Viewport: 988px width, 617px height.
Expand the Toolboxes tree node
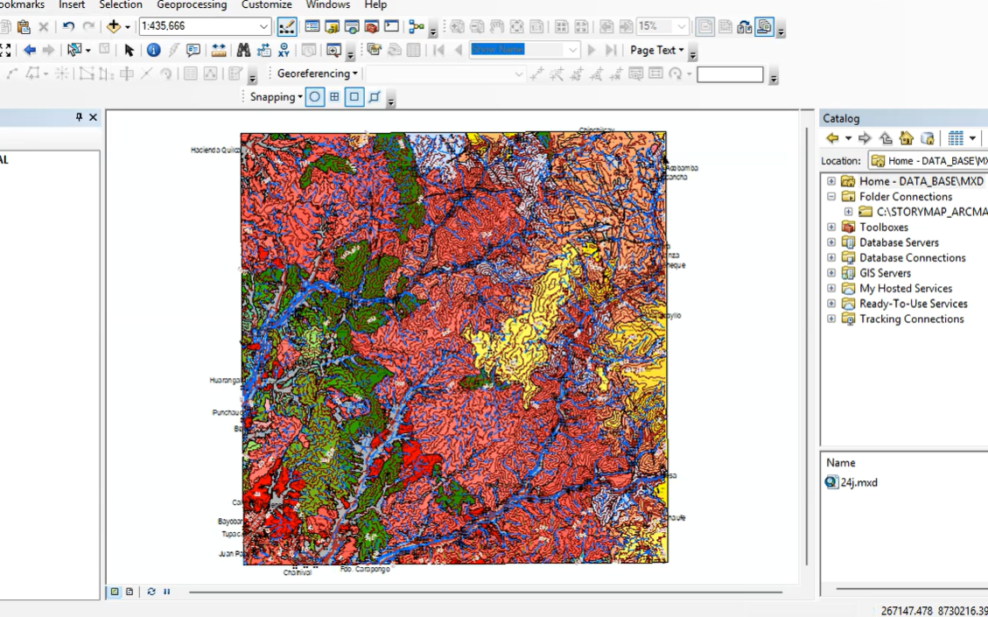(831, 228)
